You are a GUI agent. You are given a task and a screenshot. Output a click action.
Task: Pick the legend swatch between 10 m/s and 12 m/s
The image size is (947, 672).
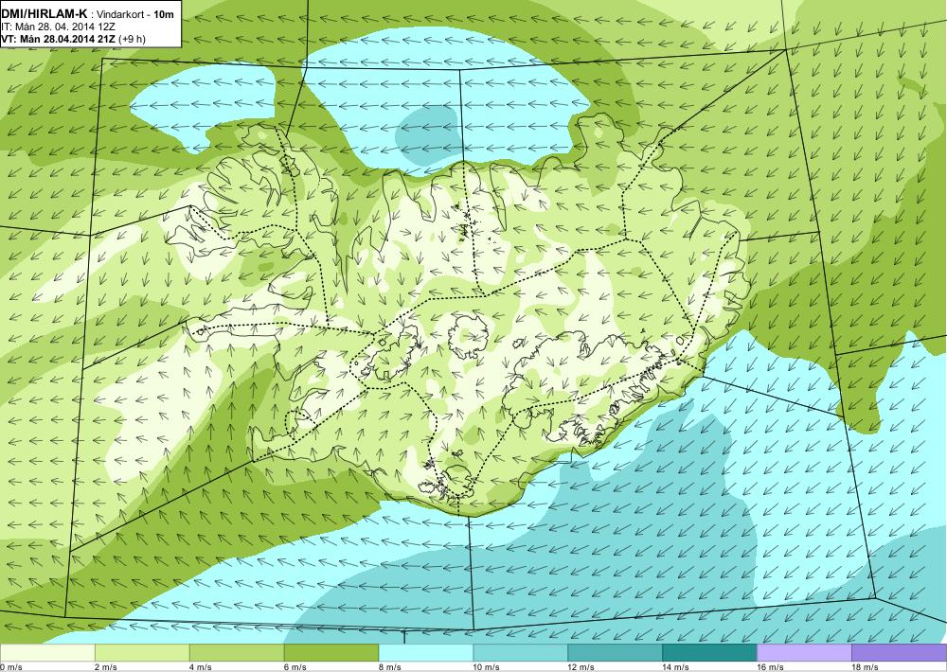pyautogui.click(x=521, y=653)
